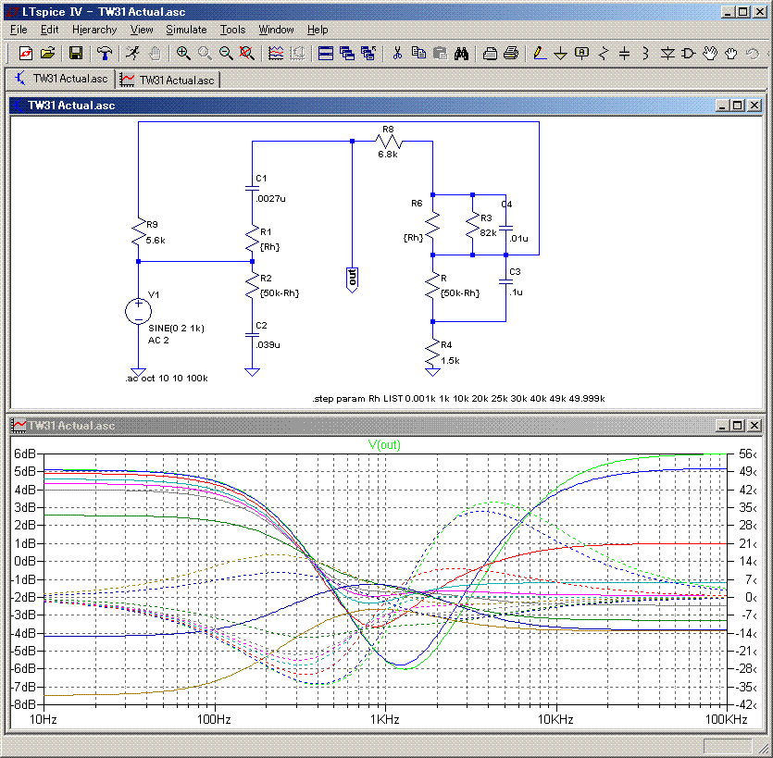Click the 1KHz frequency axis label
Screen dimensions: 773x758
384,719
